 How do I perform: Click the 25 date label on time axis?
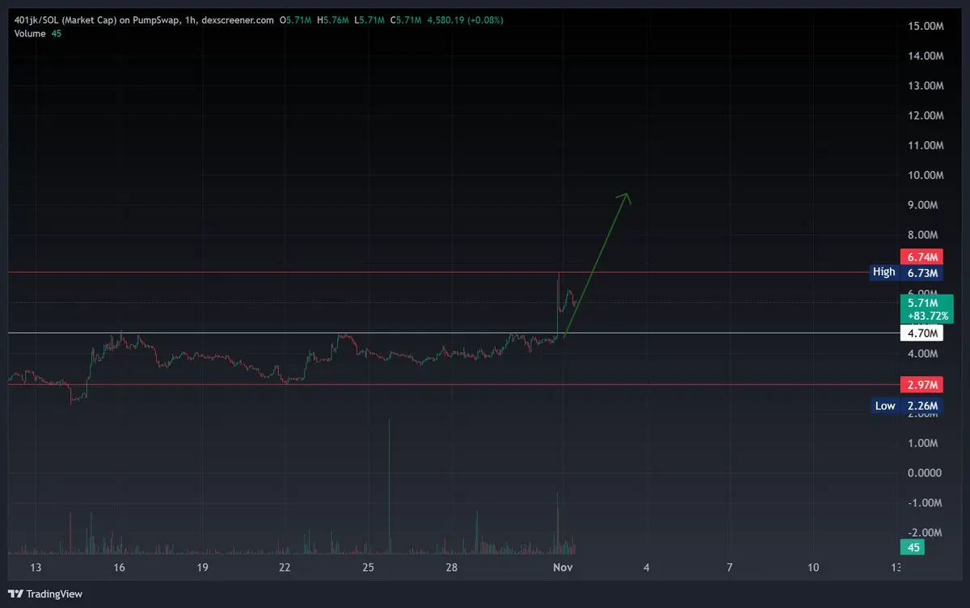[x=368, y=568]
